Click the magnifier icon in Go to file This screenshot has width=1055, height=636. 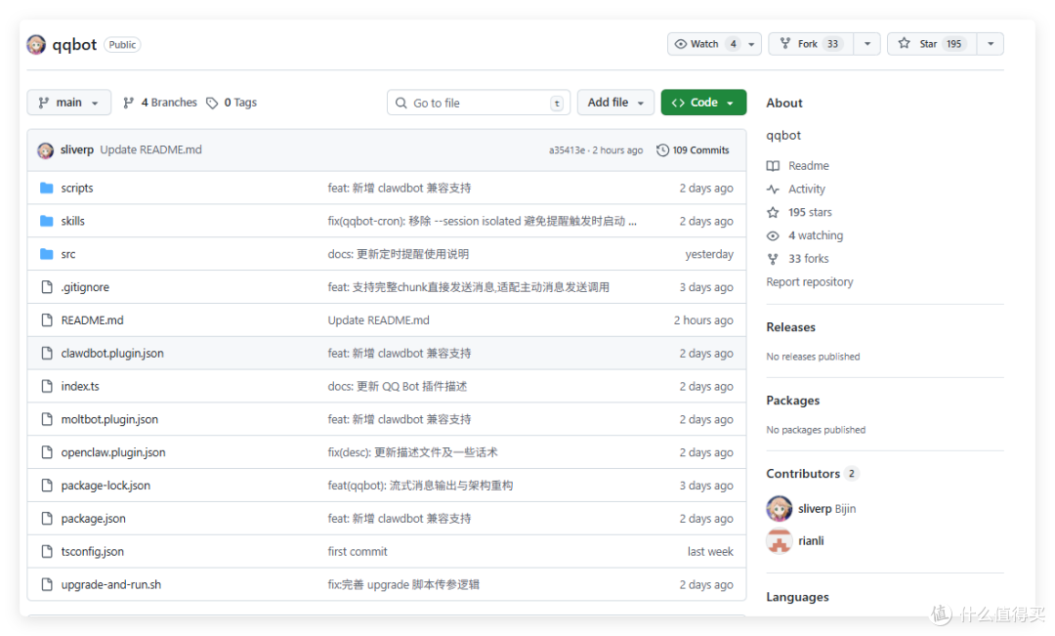pos(401,103)
